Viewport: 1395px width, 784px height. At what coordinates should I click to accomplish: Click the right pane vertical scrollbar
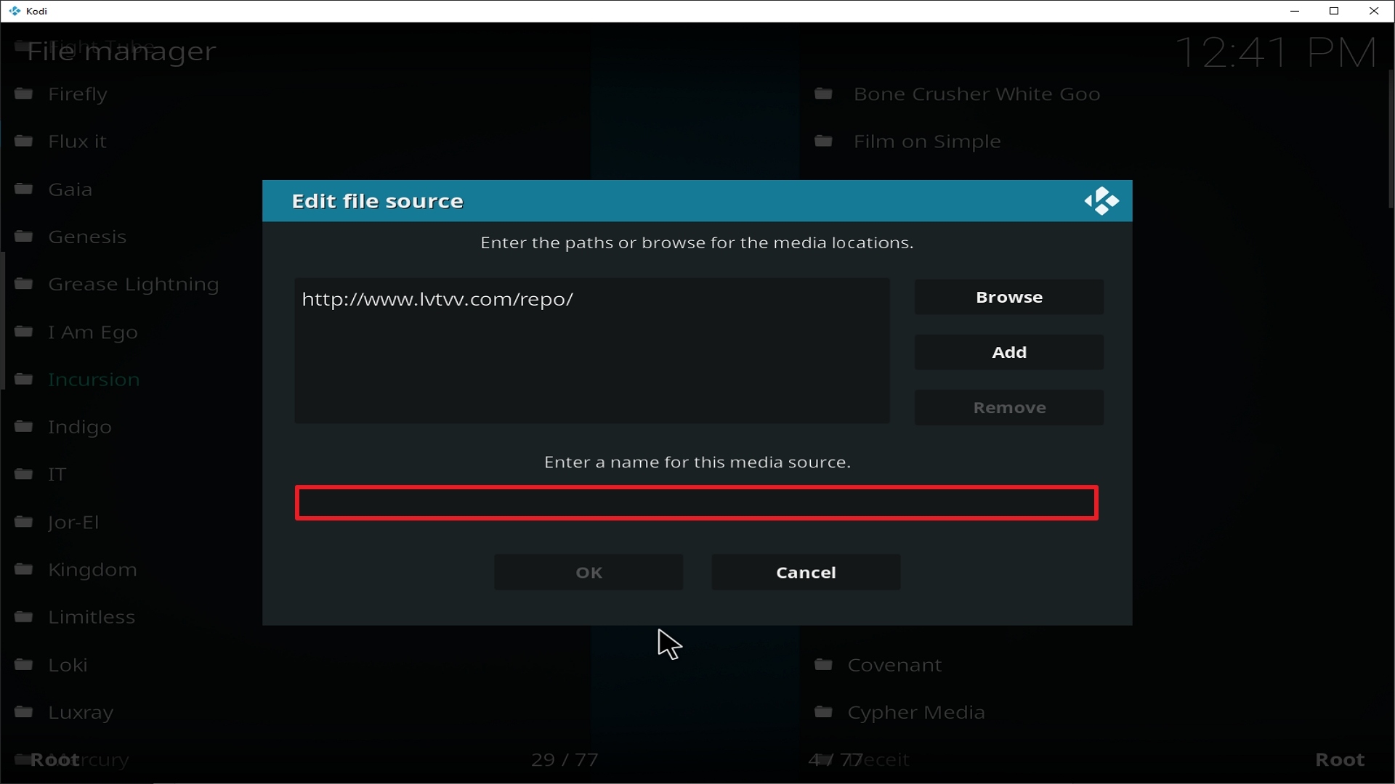pos(1391,138)
